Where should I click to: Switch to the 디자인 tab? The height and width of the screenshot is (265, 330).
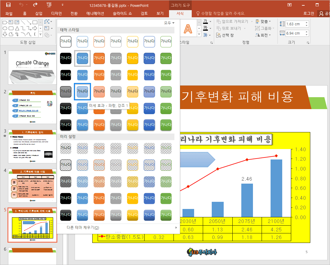click(56, 13)
